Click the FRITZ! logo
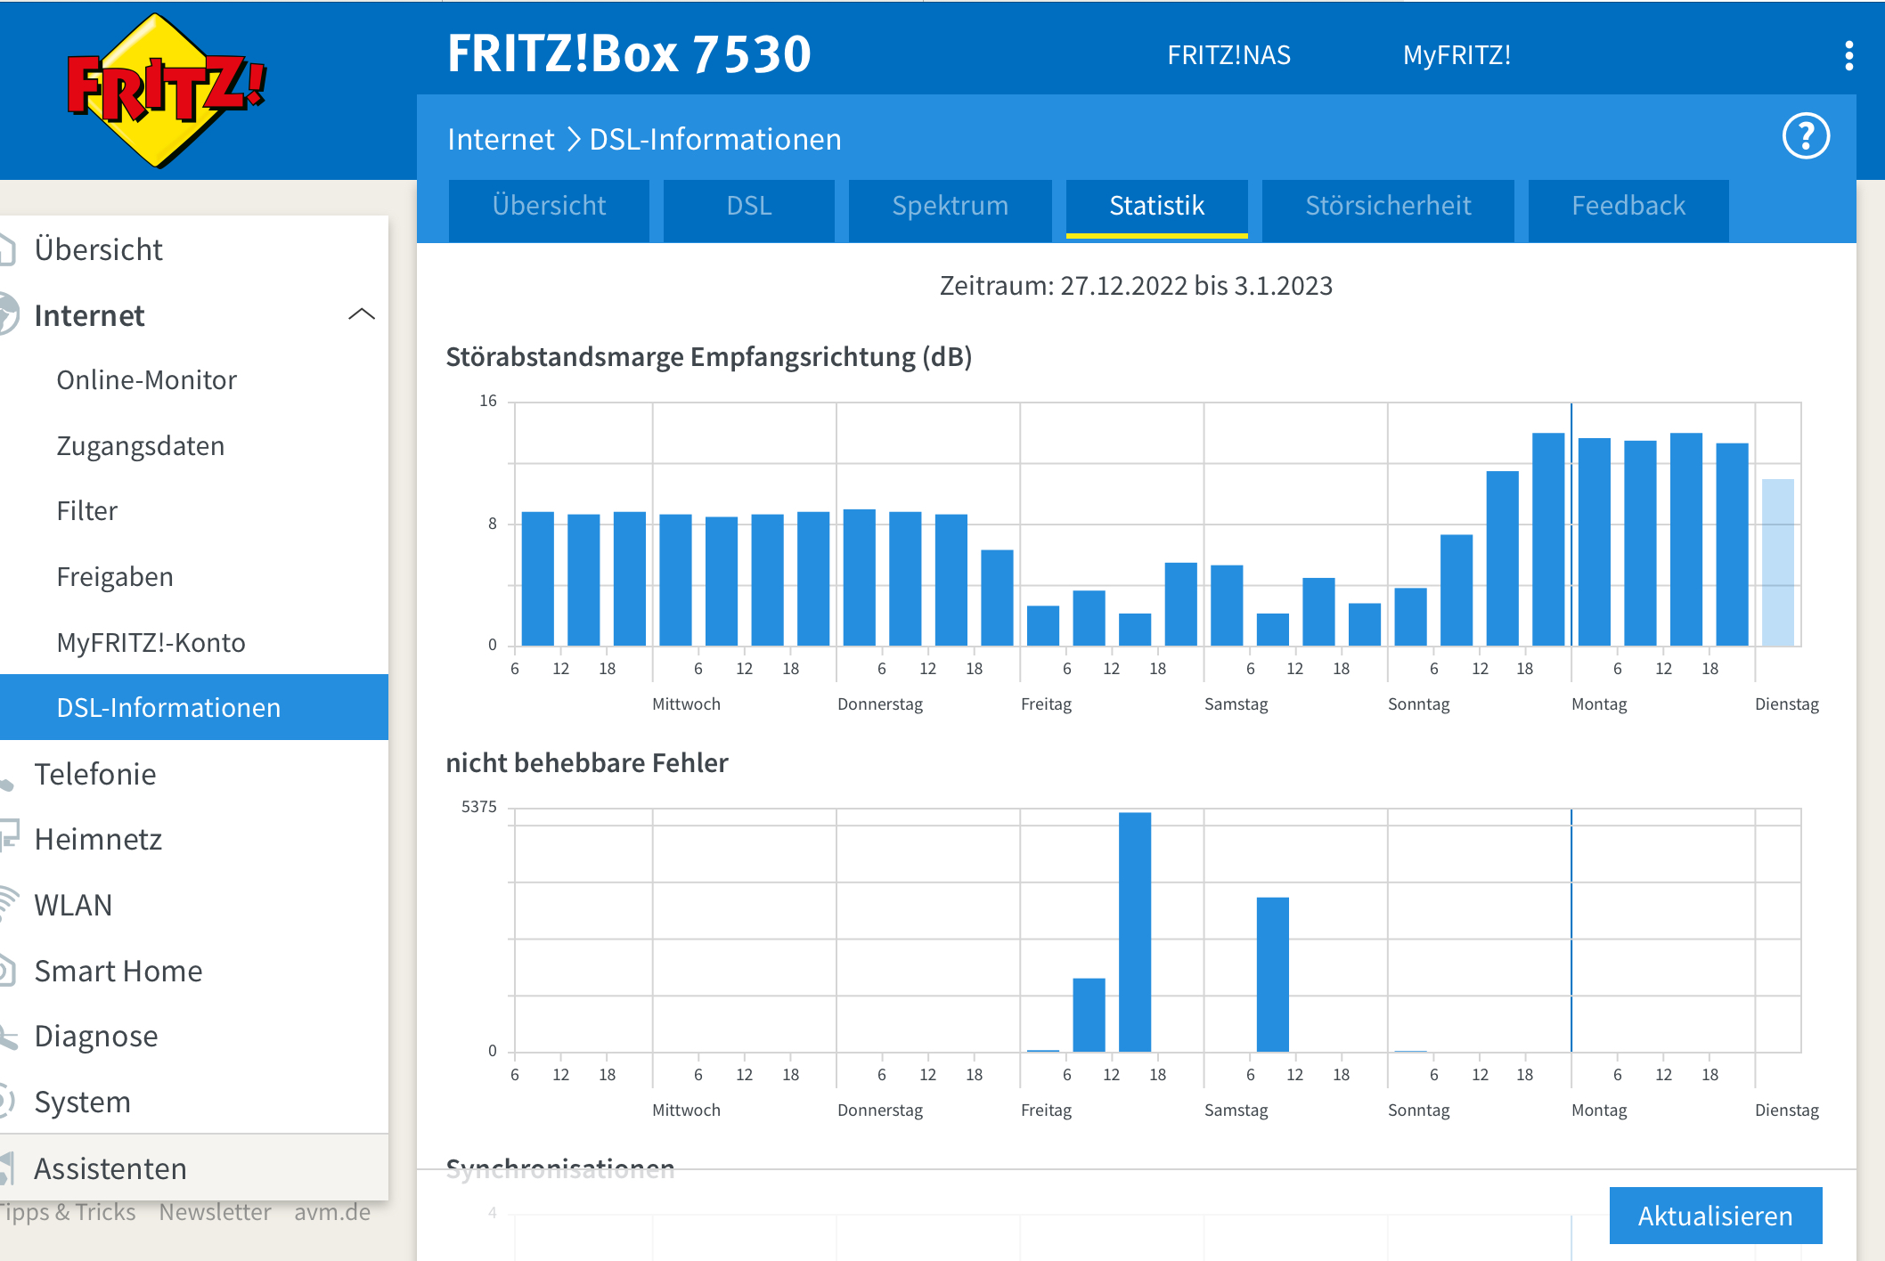Viewport: 1885px width, 1261px height. 166,91
